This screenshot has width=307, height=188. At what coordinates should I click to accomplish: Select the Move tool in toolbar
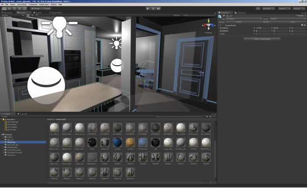pyautogui.click(x=9, y=9)
